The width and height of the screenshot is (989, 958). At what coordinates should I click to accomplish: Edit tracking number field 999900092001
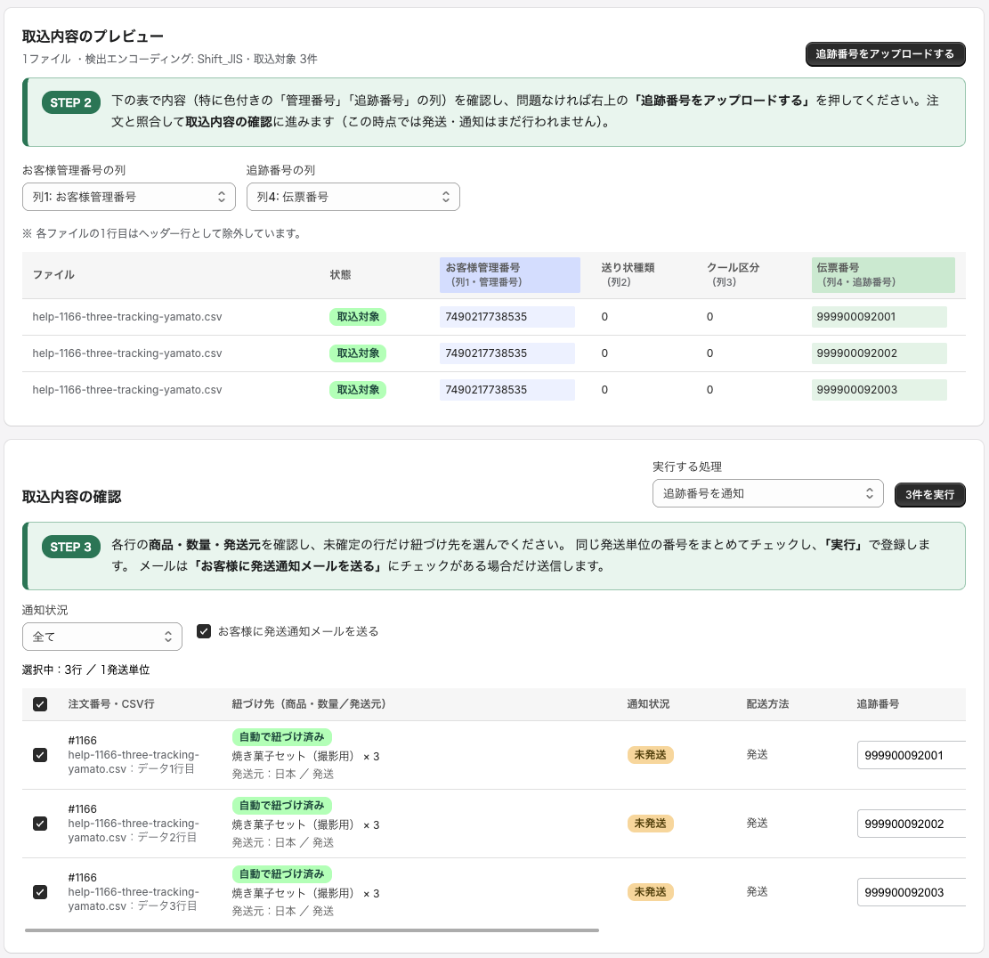[x=912, y=755]
